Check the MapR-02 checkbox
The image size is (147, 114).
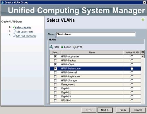[x=55, y=92]
